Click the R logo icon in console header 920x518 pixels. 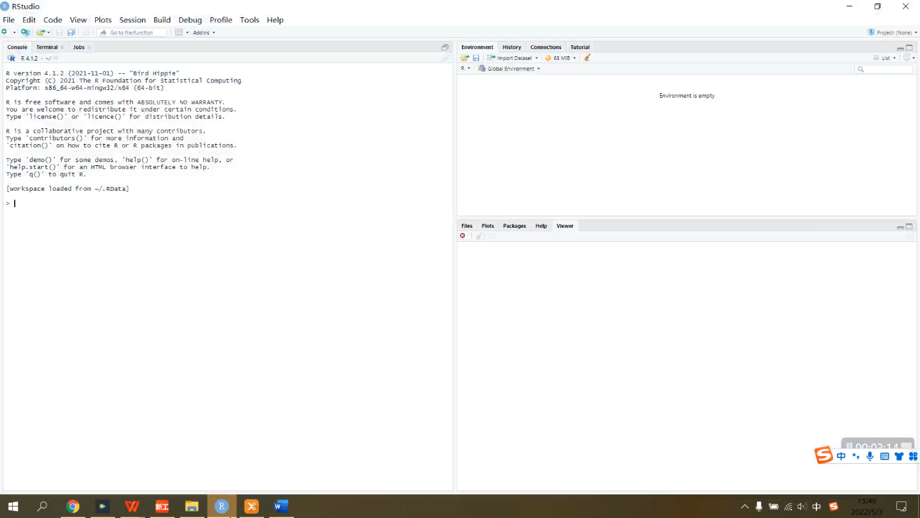(x=11, y=58)
